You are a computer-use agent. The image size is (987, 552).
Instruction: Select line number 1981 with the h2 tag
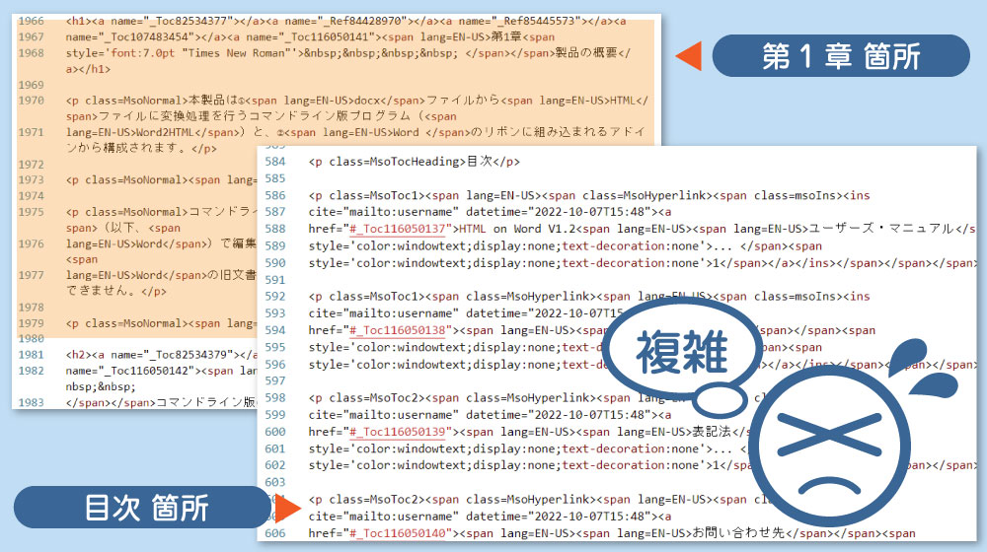(31, 355)
